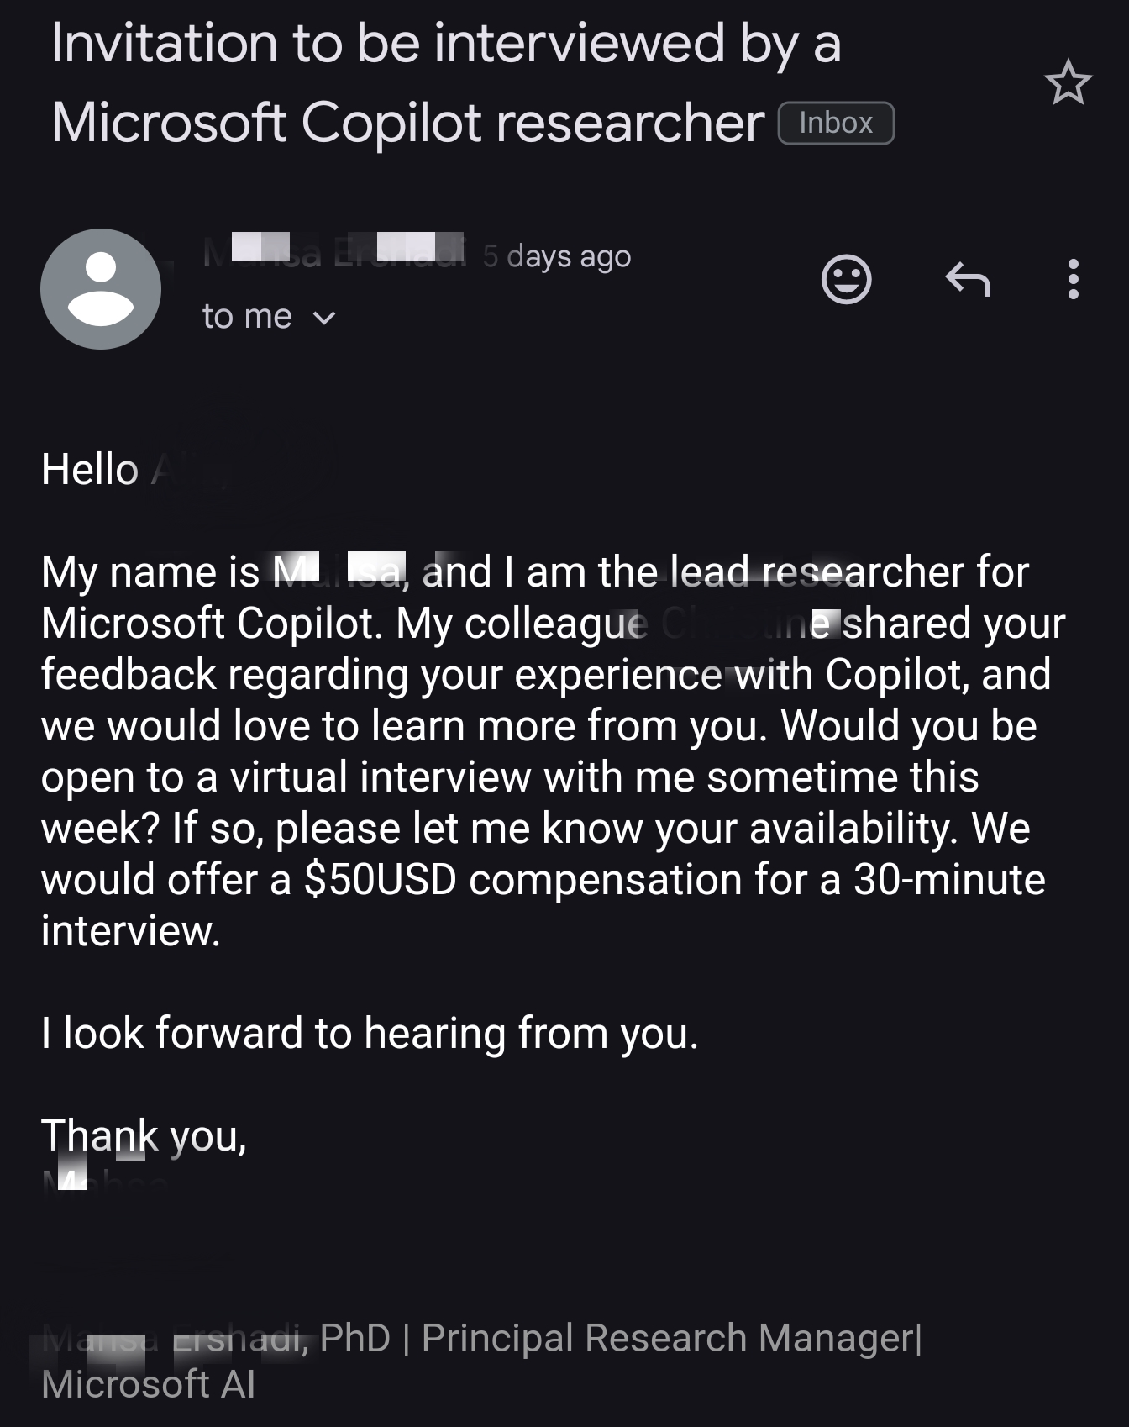
Task: Open the three-dot more options menu
Action: point(1073,279)
